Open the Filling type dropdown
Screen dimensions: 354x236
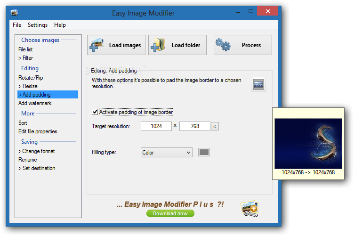tap(166, 153)
